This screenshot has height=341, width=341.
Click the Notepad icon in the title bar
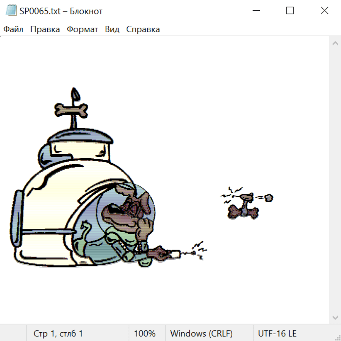[11, 11]
